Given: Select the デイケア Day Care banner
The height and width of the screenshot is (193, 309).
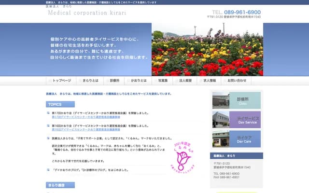Looking at the screenshot, I should click(237, 139).
